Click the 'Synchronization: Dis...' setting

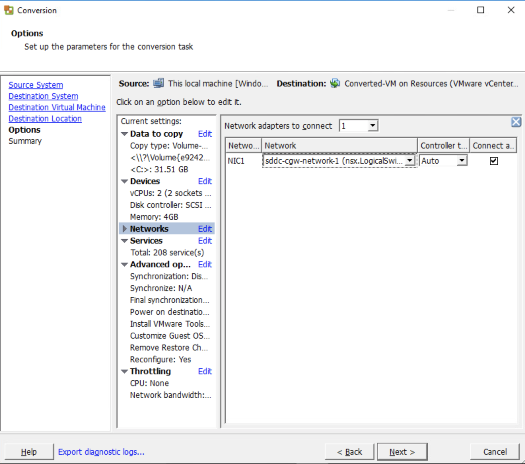(x=169, y=276)
